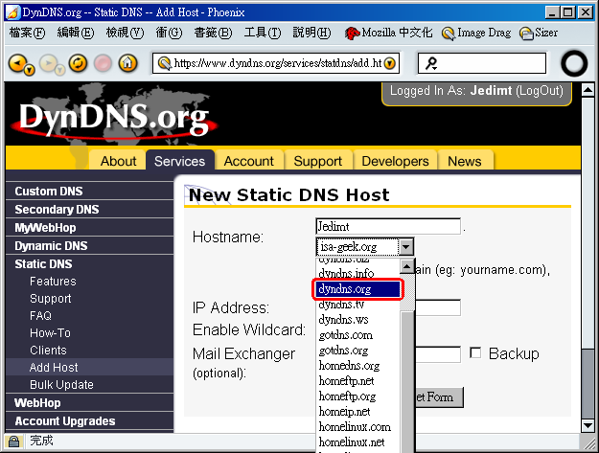Open the 檔案(F) menu
The width and height of the screenshot is (599, 453).
pyautogui.click(x=27, y=34)
